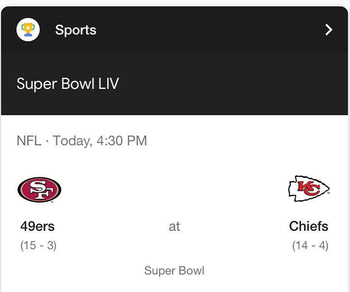Viewport: 350px width, 292px height.
Task: Click the LIV Roman numeral in title
Action: [108, 84]
